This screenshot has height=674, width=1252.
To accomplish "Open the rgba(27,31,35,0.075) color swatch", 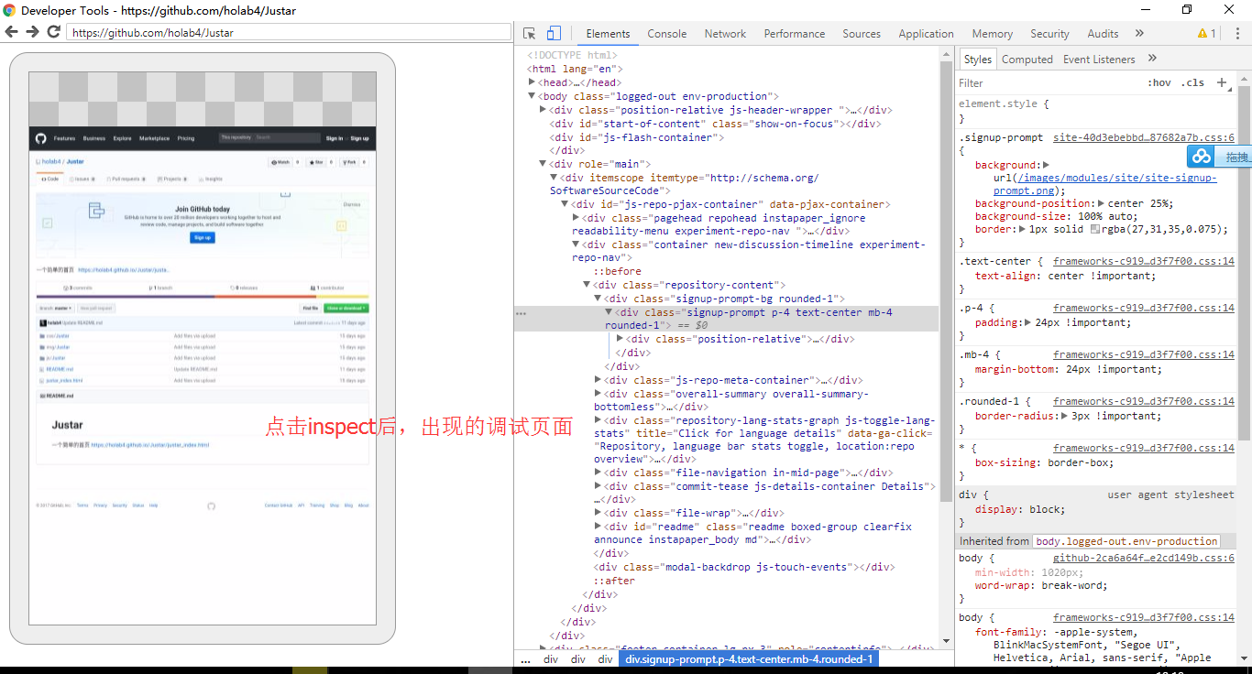I will (1094, 229).
